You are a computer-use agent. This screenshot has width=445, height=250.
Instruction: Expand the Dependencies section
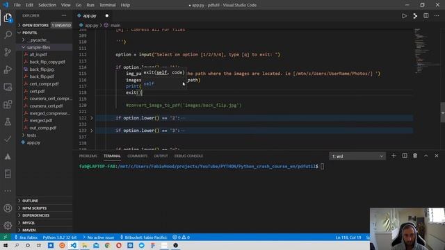point(44,215)
